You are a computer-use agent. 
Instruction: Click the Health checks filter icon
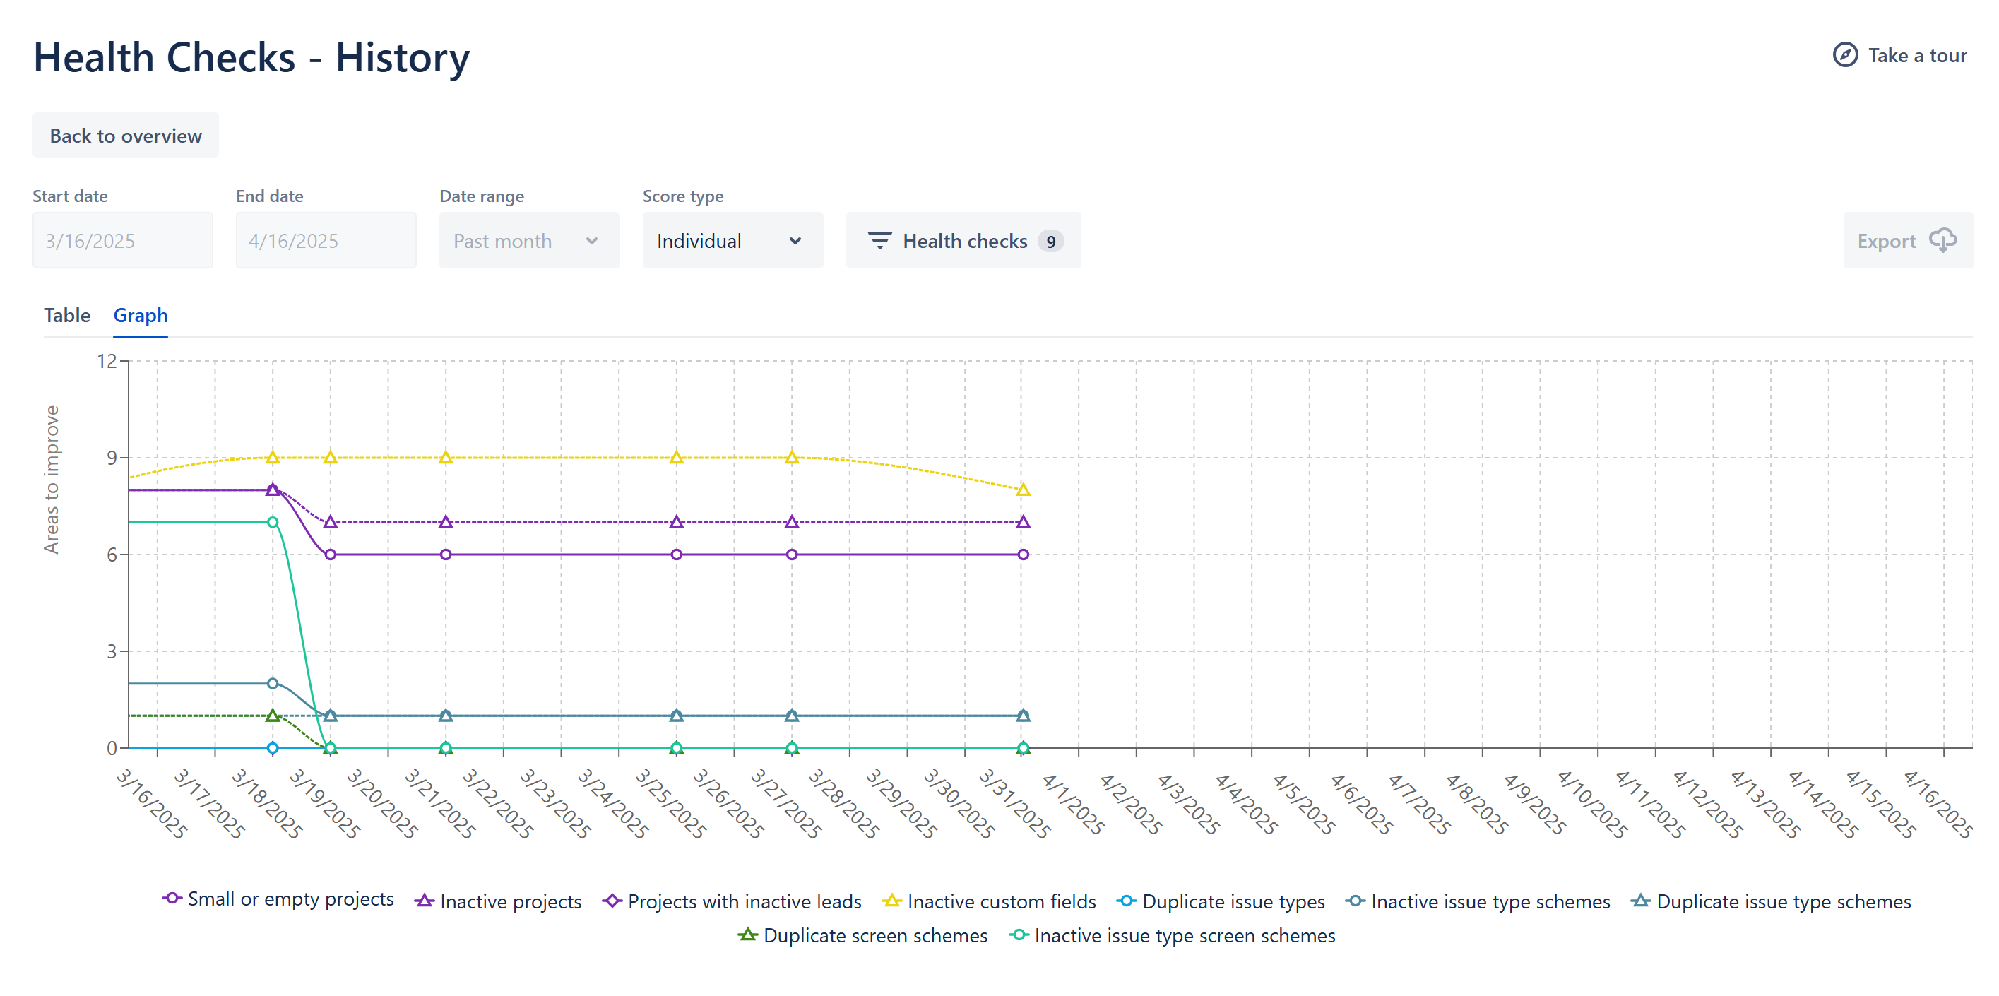[879, 241]
